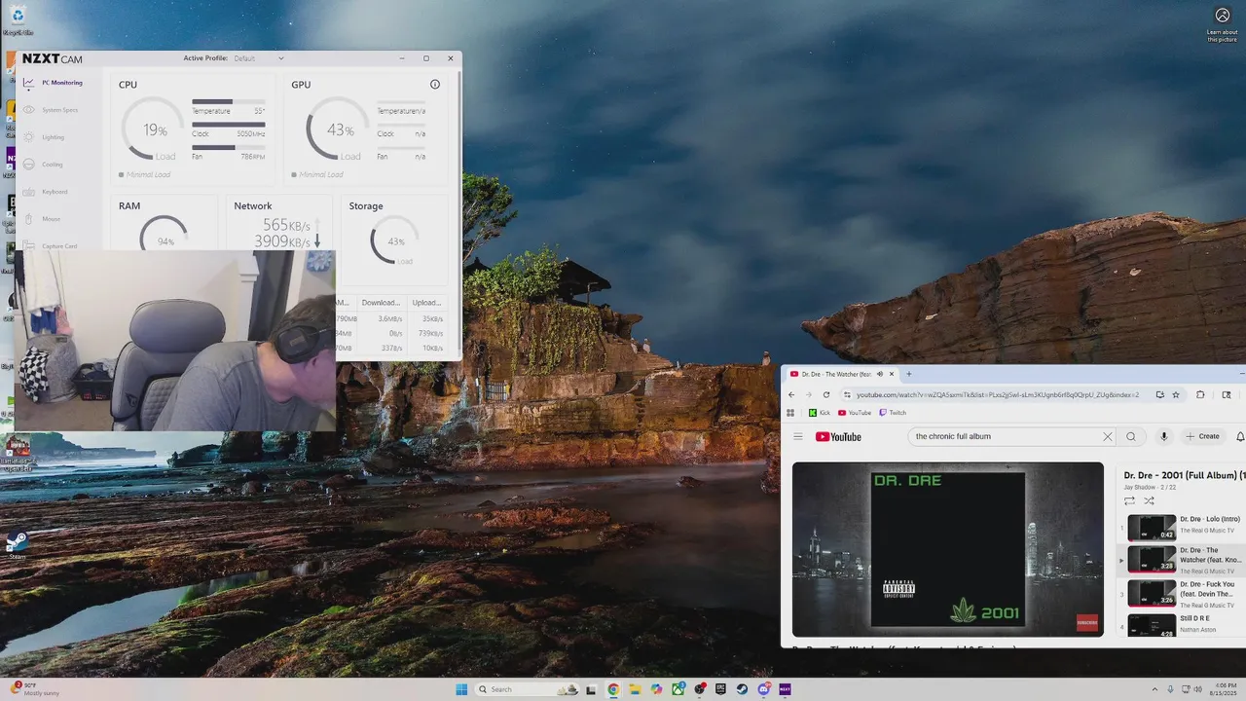Click the CPU Fan speed bar
This screenshot has height=701, width=1246.
coord(228,148)
